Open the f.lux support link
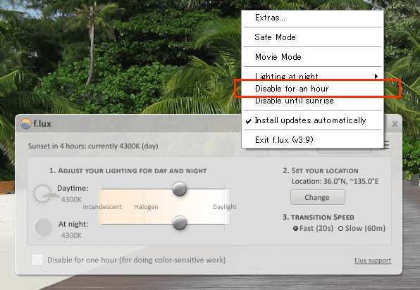420x290 pixels. tap(373, 260)
